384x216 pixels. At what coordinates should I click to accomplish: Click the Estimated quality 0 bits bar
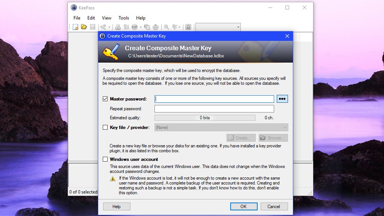(205, 118)
